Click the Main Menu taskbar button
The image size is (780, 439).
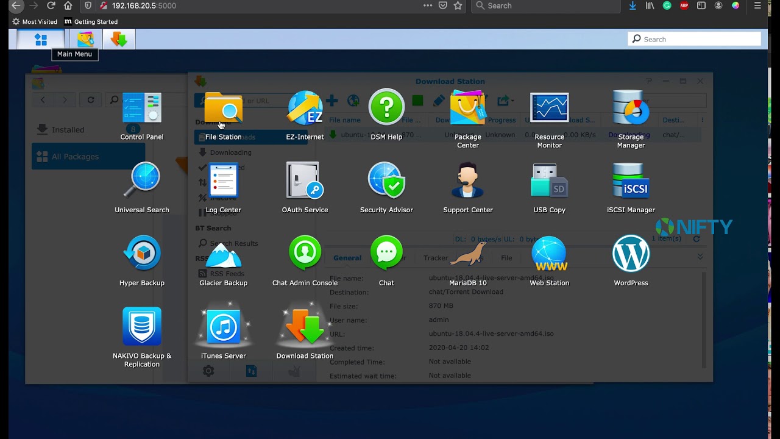point(41,40)
